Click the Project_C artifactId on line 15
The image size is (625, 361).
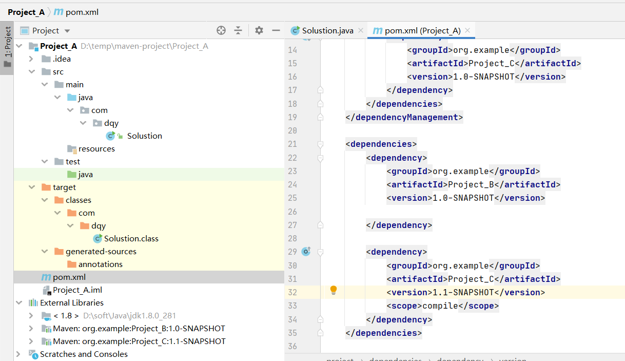(492, 63)
